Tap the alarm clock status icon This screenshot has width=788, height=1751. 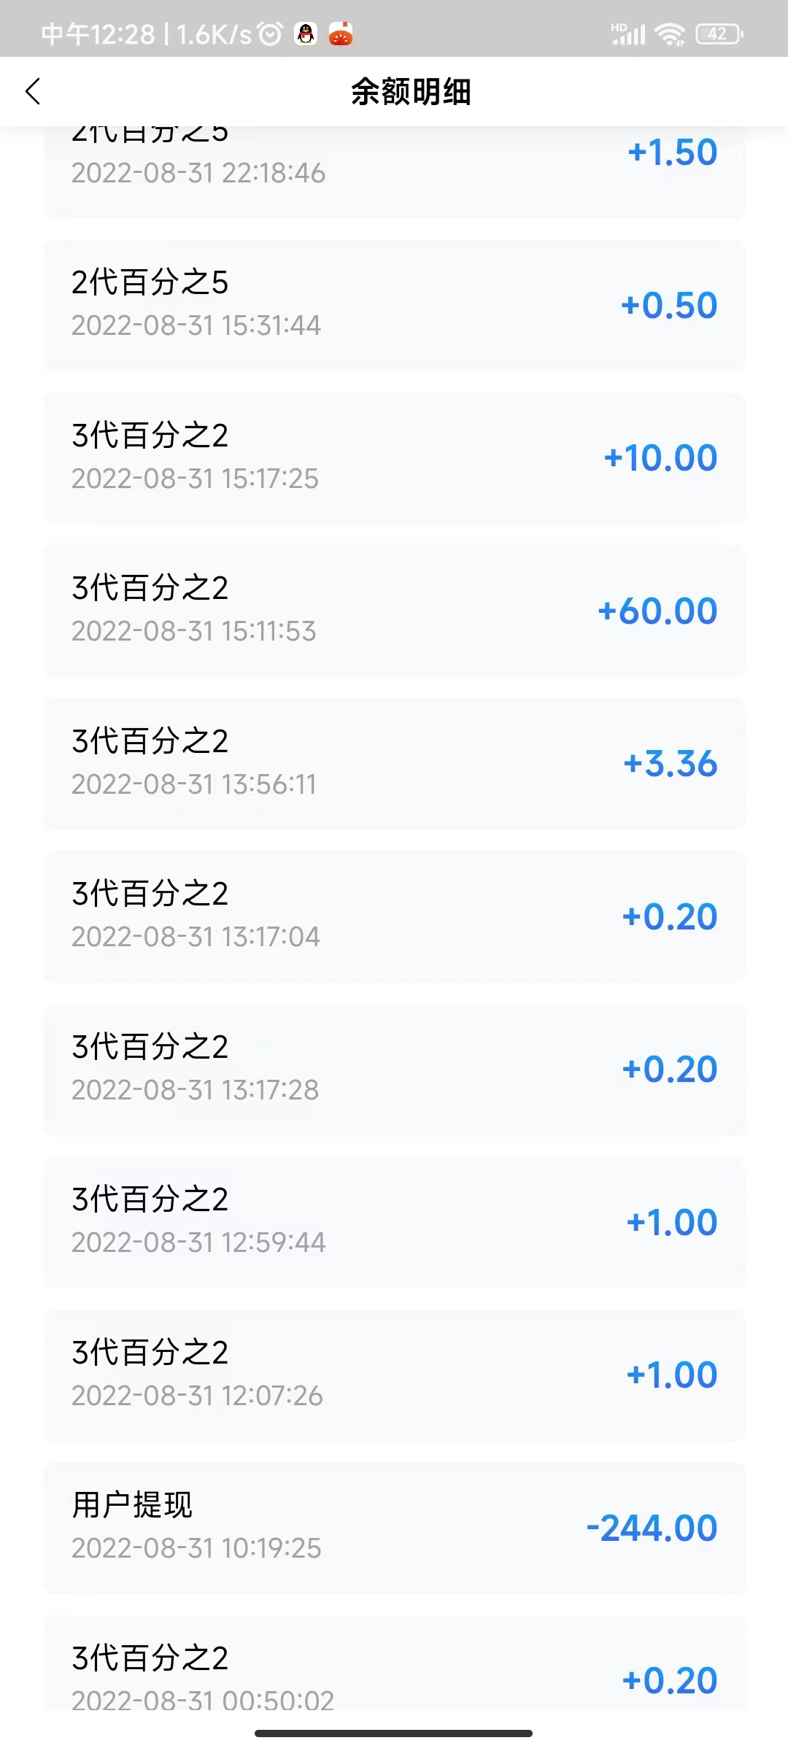270,34
